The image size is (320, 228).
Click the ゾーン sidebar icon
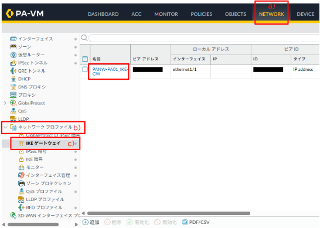click(13, 47)
